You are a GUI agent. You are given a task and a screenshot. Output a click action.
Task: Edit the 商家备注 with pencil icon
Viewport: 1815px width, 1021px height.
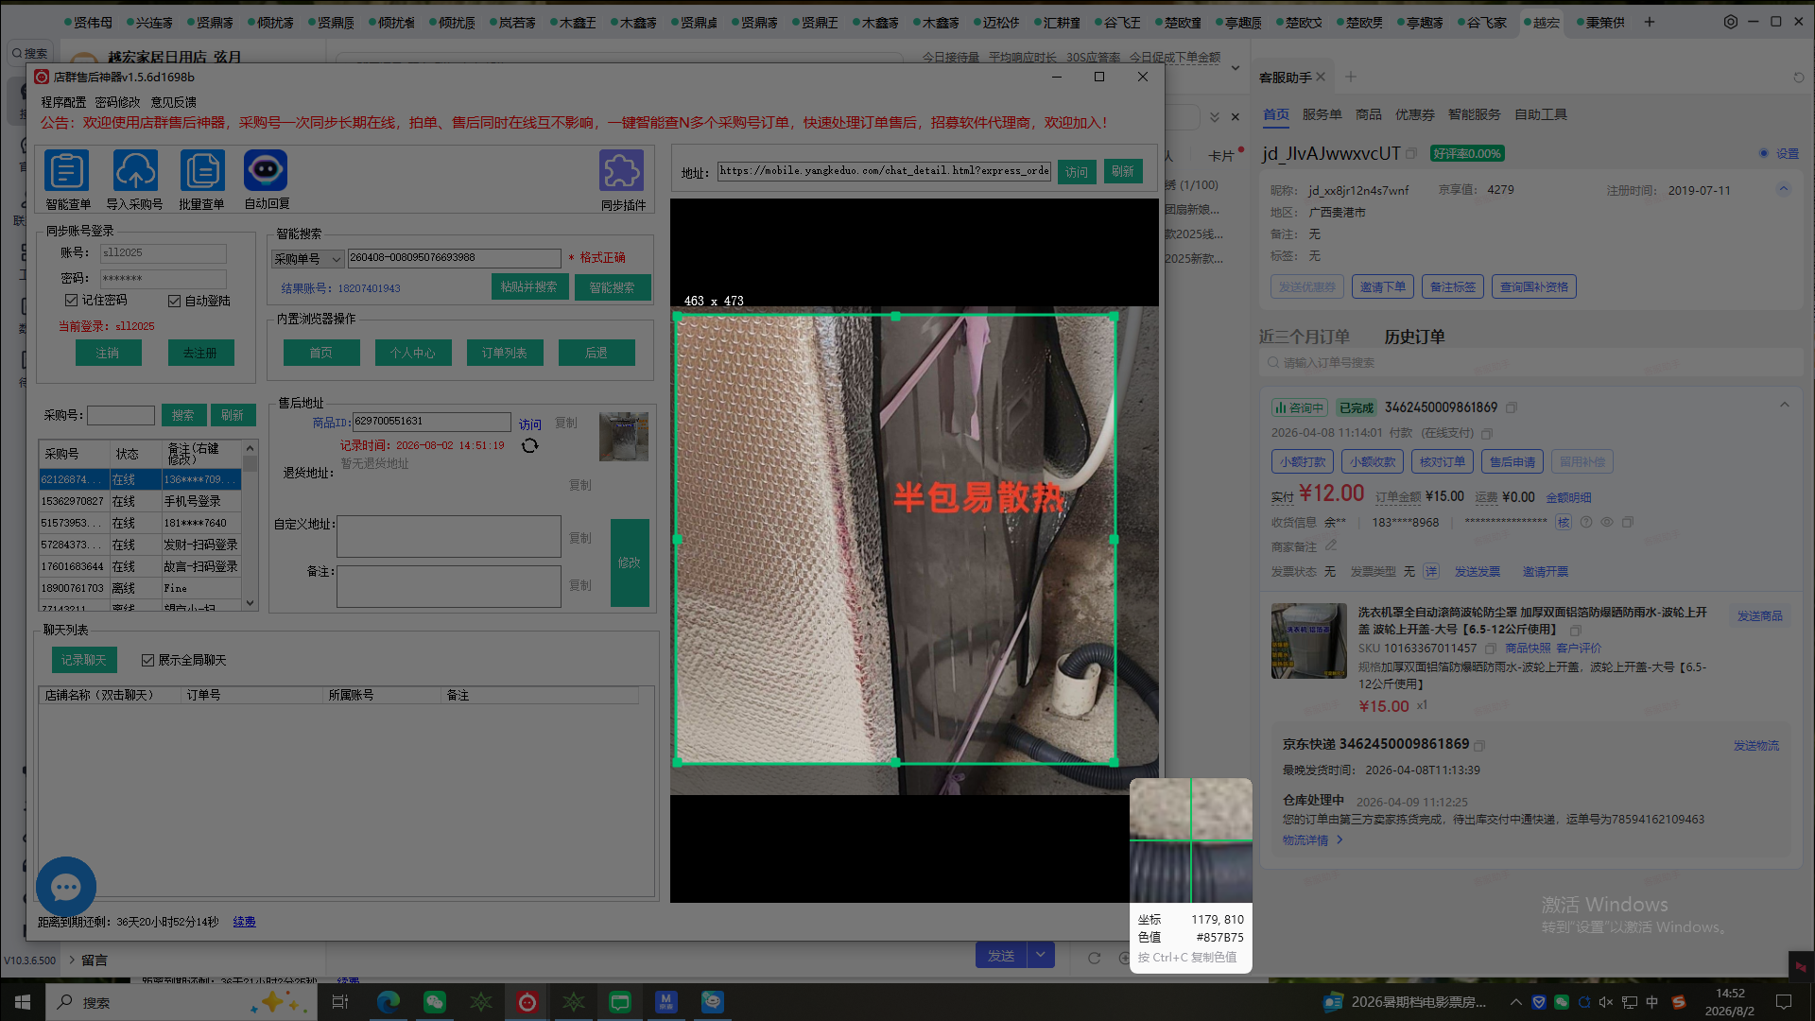1331,545
